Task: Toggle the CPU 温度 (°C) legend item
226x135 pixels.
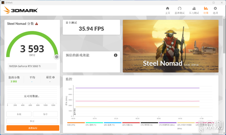Action: (94, 124)
